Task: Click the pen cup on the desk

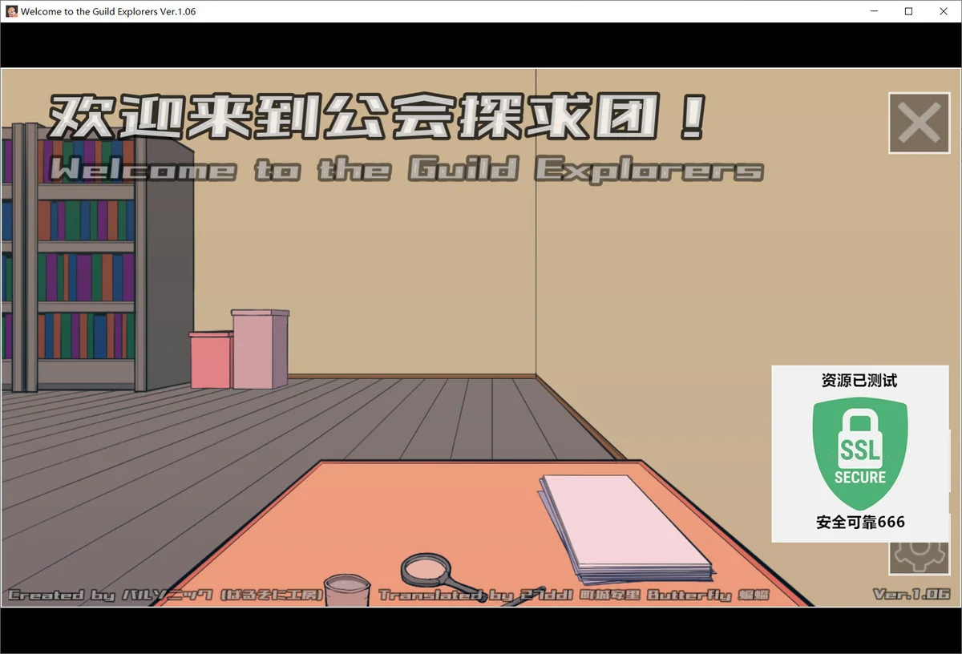Action: (348, 590)
